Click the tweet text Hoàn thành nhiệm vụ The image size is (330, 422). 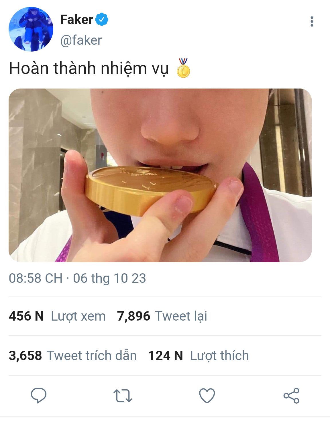click(x=89, y=68)
